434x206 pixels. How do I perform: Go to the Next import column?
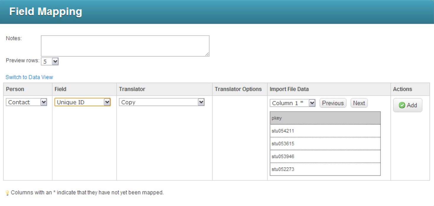[x=359, y=103]
